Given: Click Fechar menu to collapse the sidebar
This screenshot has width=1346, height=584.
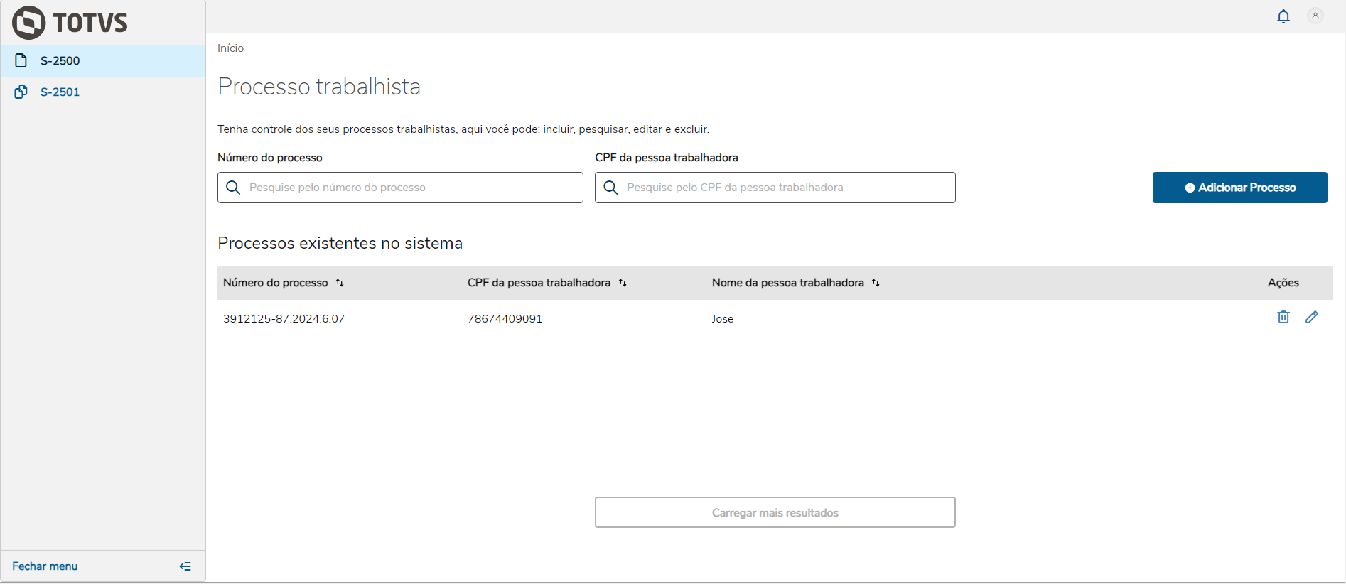Looking at the screenshot, I should tap(45, 566).
